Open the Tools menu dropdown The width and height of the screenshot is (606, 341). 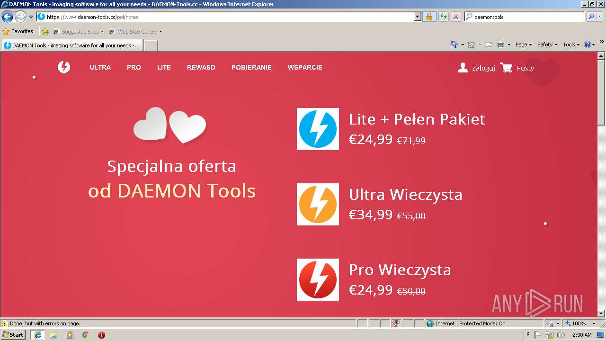pyautogui.click(x=571, y=45)
